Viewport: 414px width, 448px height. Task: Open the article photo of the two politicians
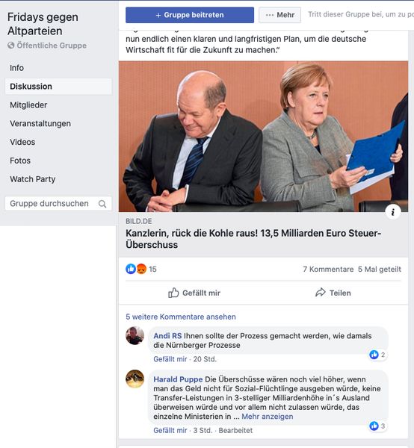click(x=263, y=137)
